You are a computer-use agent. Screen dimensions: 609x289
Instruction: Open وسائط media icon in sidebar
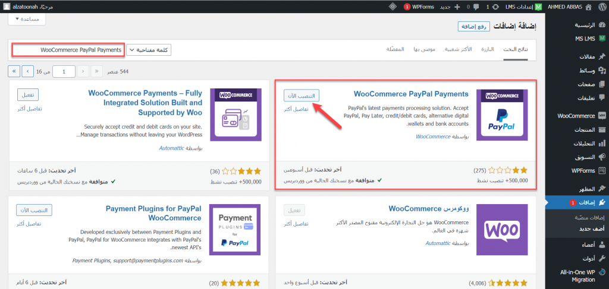[602, 71]
